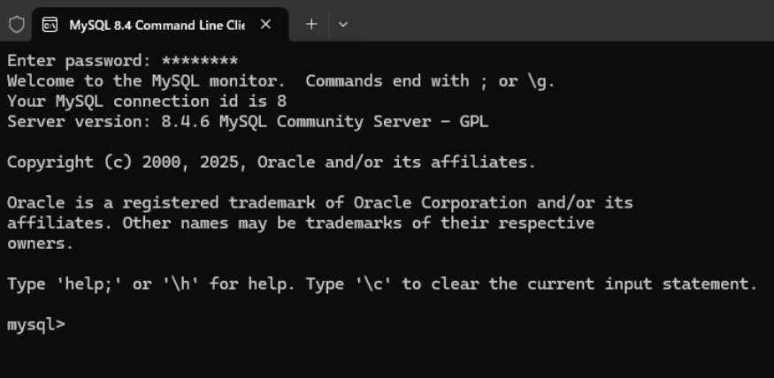This screenshot has width=774, height=378.
Task: Click the MySQL connection id line
Action: [146, 101]
